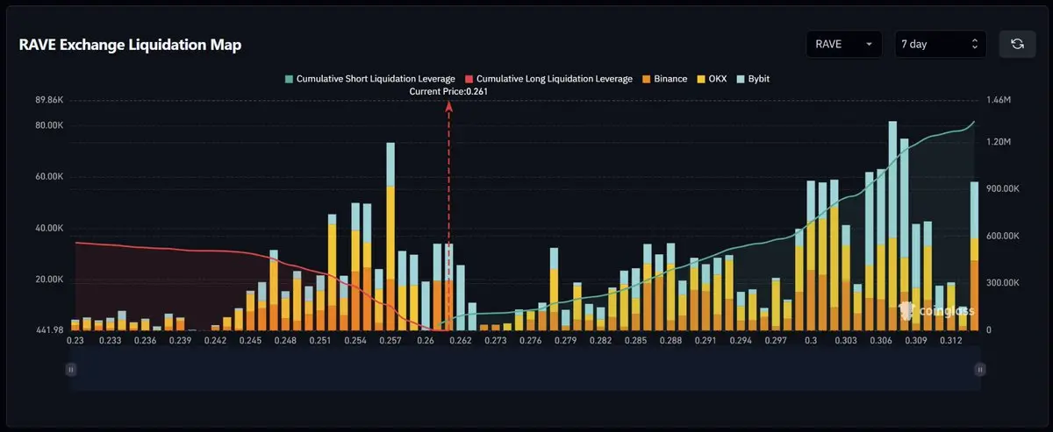Toggle Bybit series in legend
The height and width of the screenshot is (432, 1053).
[x=753, y=79]
